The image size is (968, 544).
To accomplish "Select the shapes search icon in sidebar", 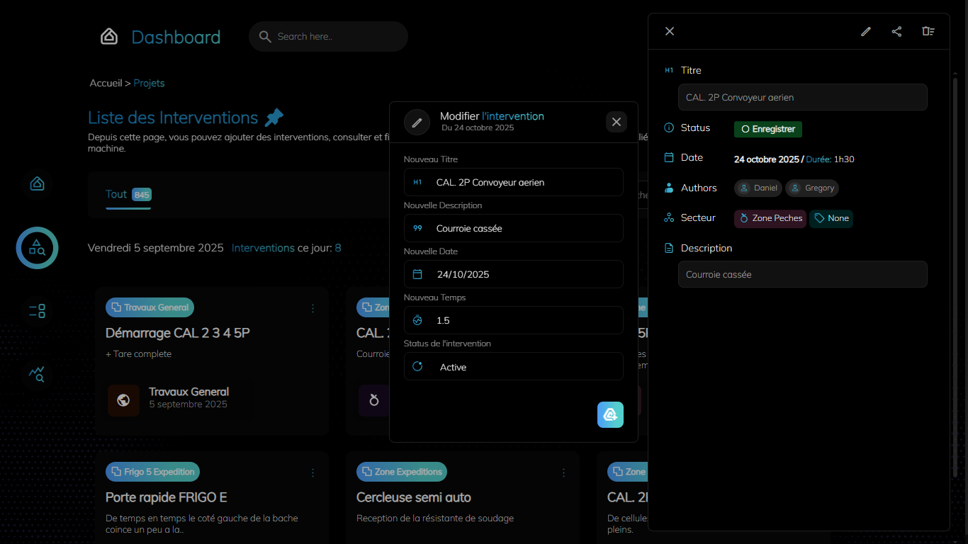I will (x=37, y=248).
